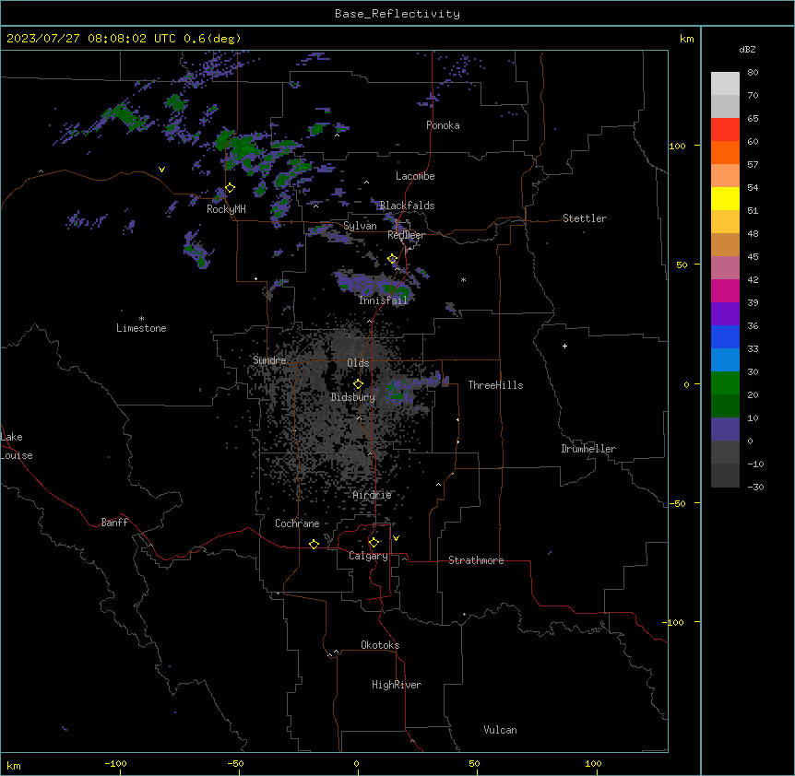This screenshot has height=776, width=795.
Task: Click the ThreeHills label
Action: (495, 385)
